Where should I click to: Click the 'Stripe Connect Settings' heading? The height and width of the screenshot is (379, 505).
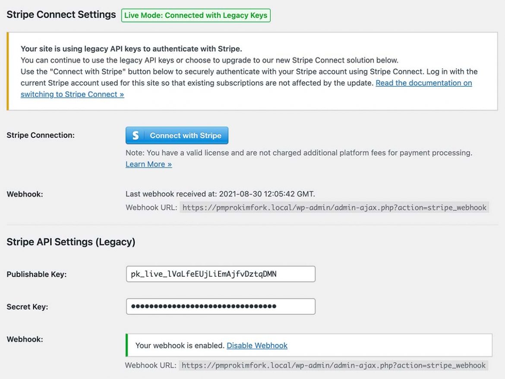coord(60,14)
